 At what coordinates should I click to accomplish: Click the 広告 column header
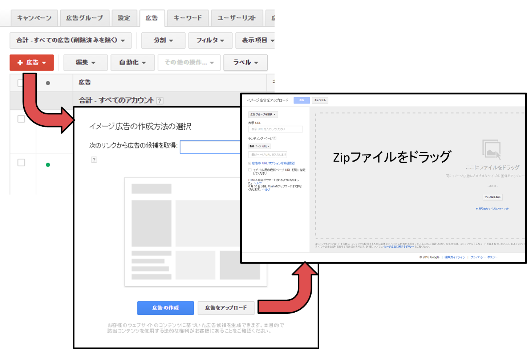[85, 82]
